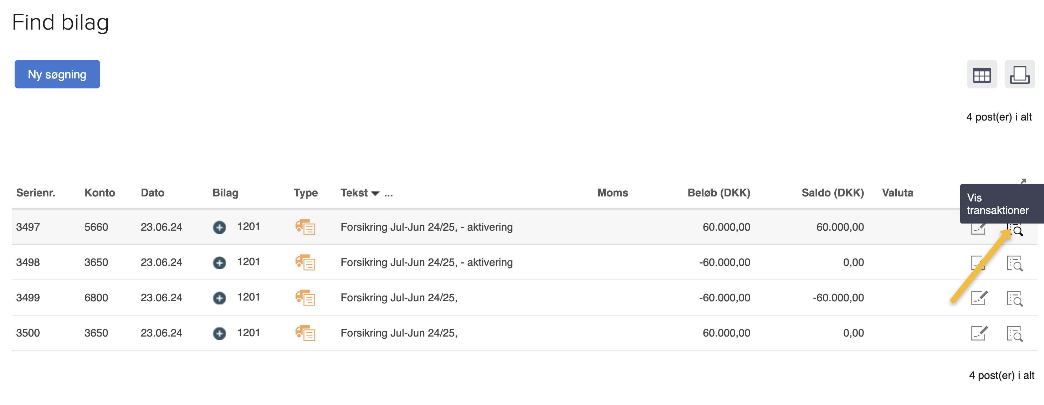The image size is (1044, 405).
Task: Sort by the Beløb (DKK) column header
Action: click(718, 193)
